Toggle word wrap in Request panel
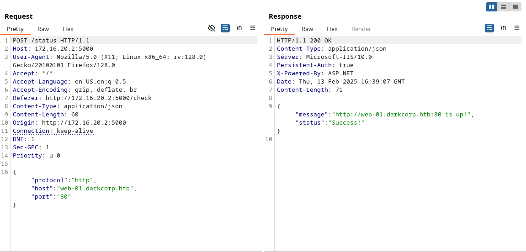The width and height of the screenshot is (526, 252). [225, 28]
